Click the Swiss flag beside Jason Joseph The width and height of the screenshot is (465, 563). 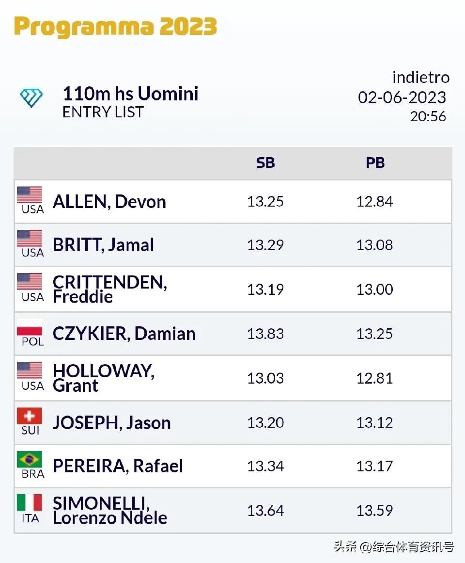pyautogui.click(x=30, y=416)
